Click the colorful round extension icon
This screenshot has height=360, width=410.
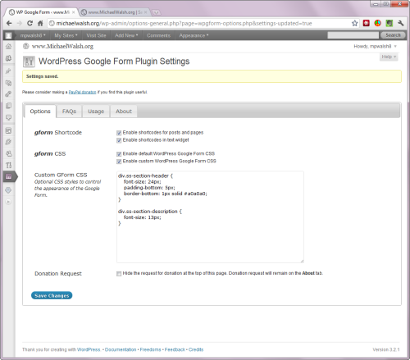click(378, 23)
